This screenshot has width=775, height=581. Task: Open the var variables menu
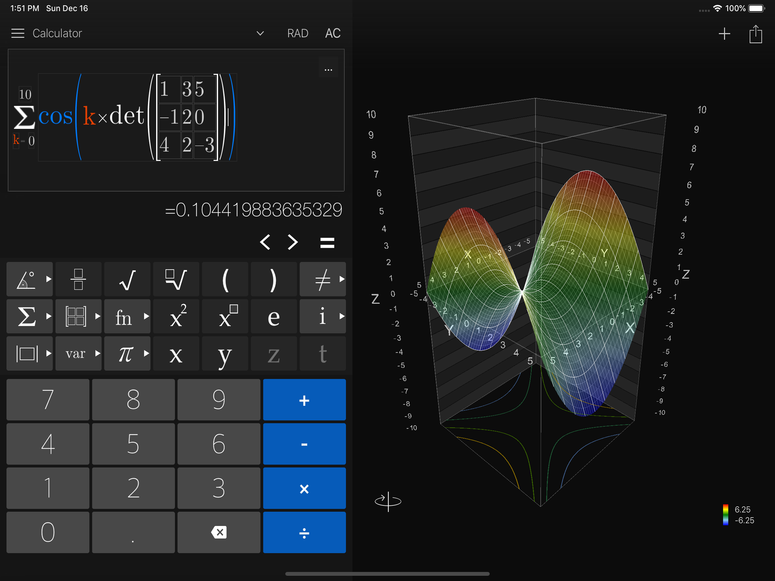pyautogui.click(x=79, y=353)
